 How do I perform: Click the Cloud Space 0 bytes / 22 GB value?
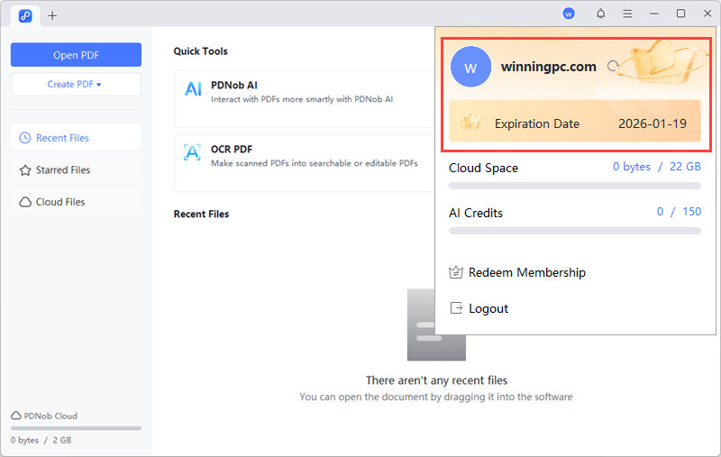tap(657, 167)
